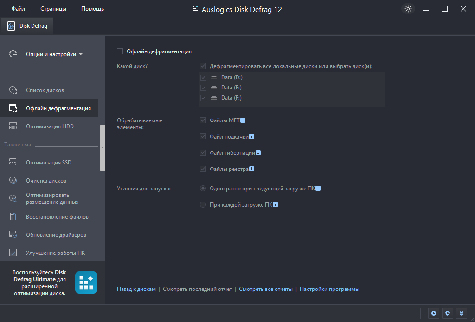
Task: Open Очистка дисков sidebar item
Action: point(49,181)
